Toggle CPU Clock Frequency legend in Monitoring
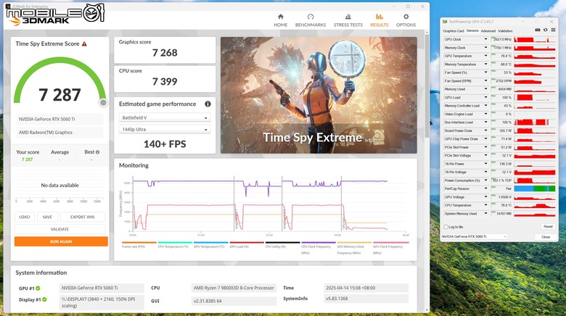 click(x=319, y=248)
